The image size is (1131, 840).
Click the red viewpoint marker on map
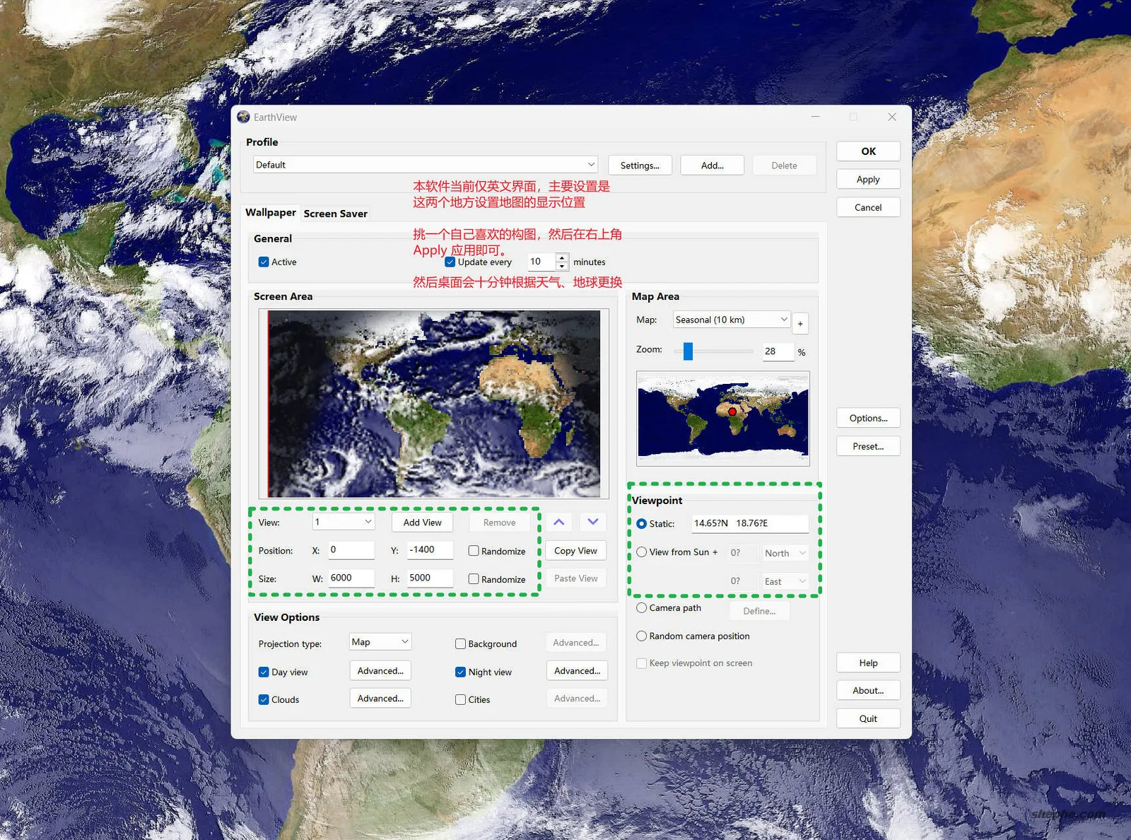pos(732,412)
